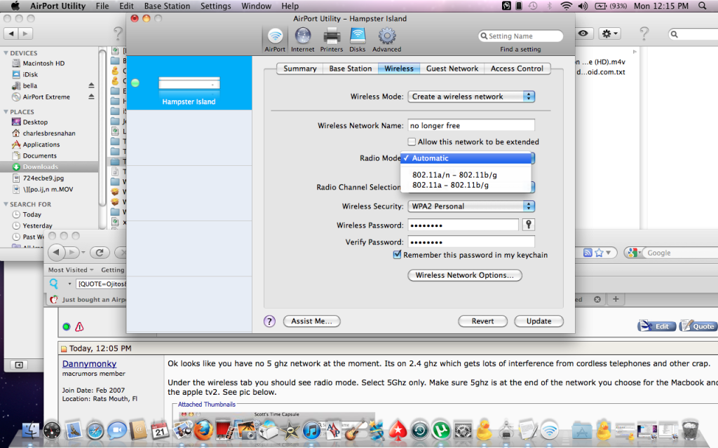Collapse the PLACES section in the Finder sidebar

(6, 111)
